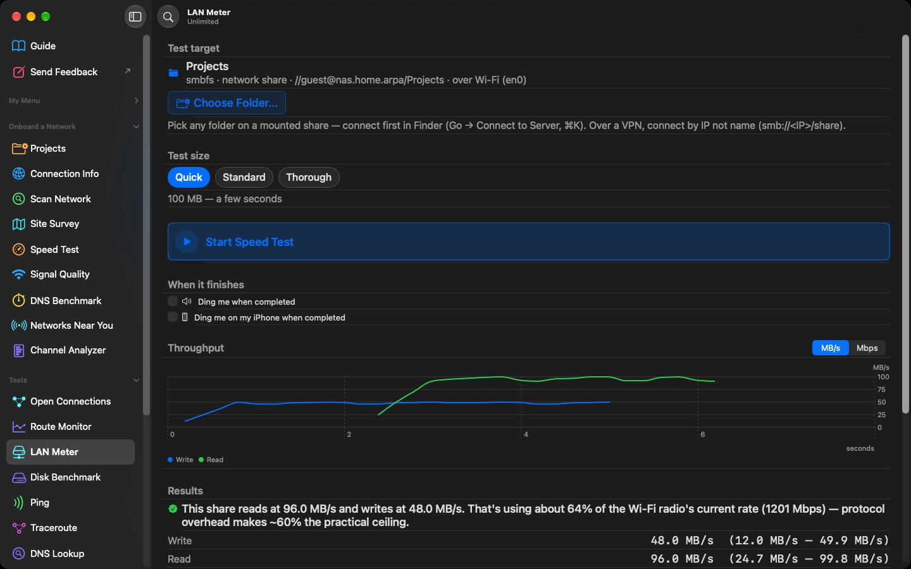Open search with the magnifying glass button
The image size is (911, 569).
pyautogui.click(x=168, y=17)
